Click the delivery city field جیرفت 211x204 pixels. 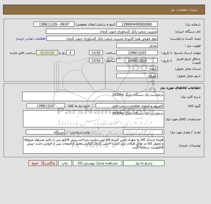click(x=137, y=76)
